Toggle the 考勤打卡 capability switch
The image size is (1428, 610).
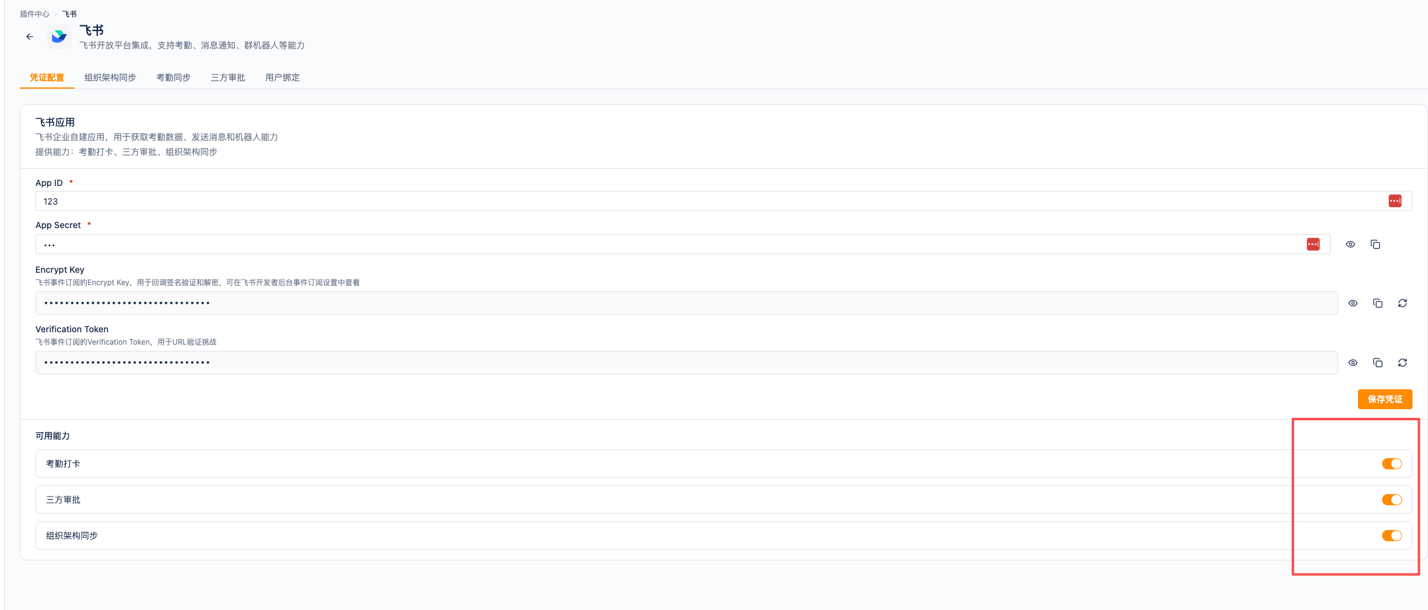pyautogui.click(x=1391, y=464)
